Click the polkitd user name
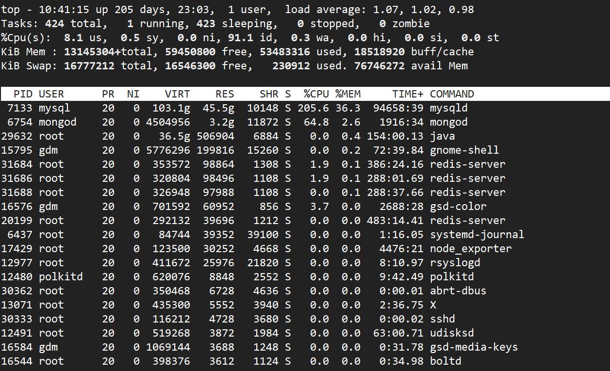The image size is (610, 371). coord(61,277)
